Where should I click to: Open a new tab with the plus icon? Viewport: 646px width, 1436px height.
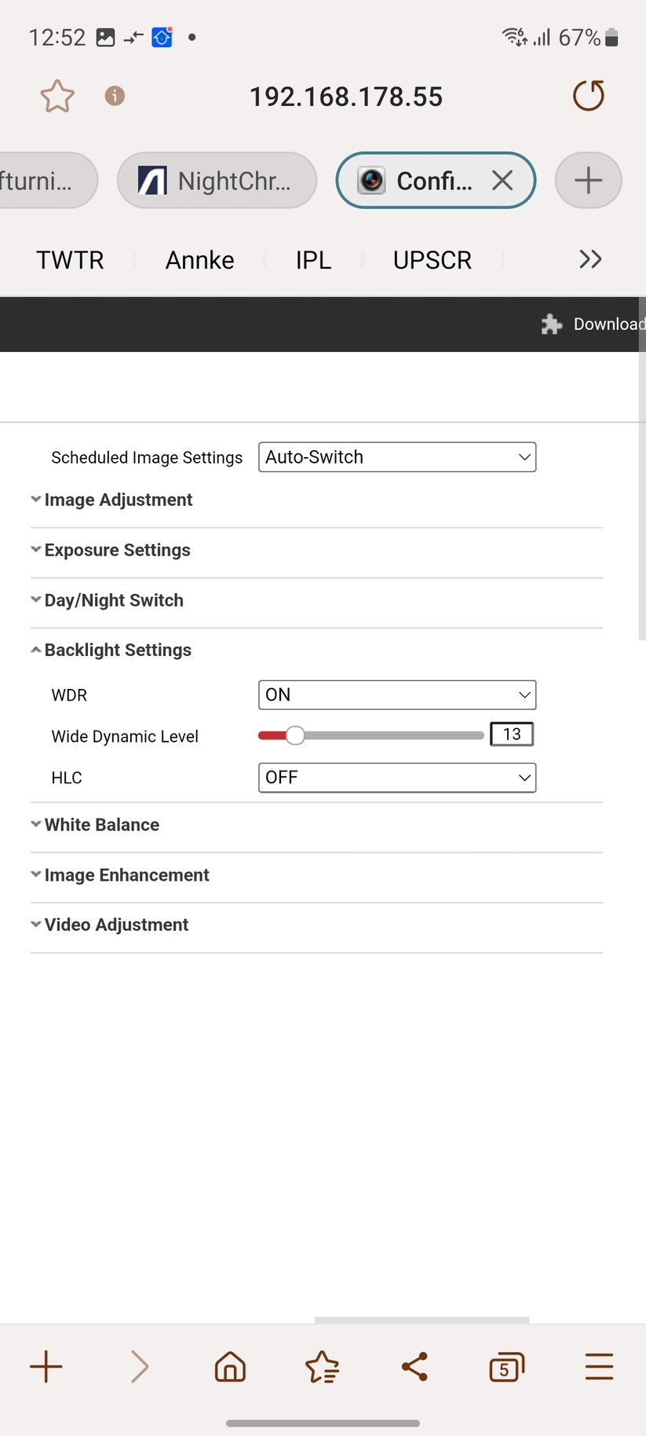(588, 180)
